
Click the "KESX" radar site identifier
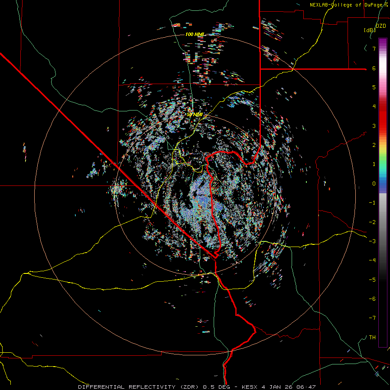pos(250,387)
